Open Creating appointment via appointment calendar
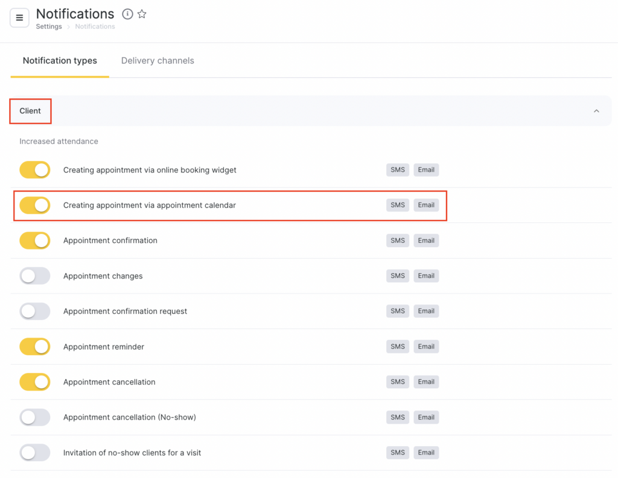 coord(150,206)
